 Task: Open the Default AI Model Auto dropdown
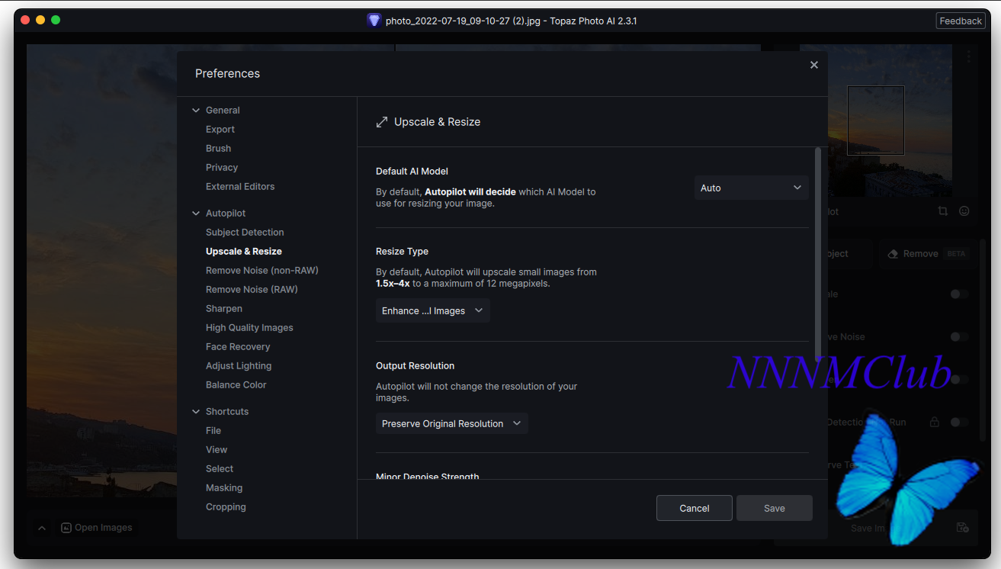[x=751, y=188]
